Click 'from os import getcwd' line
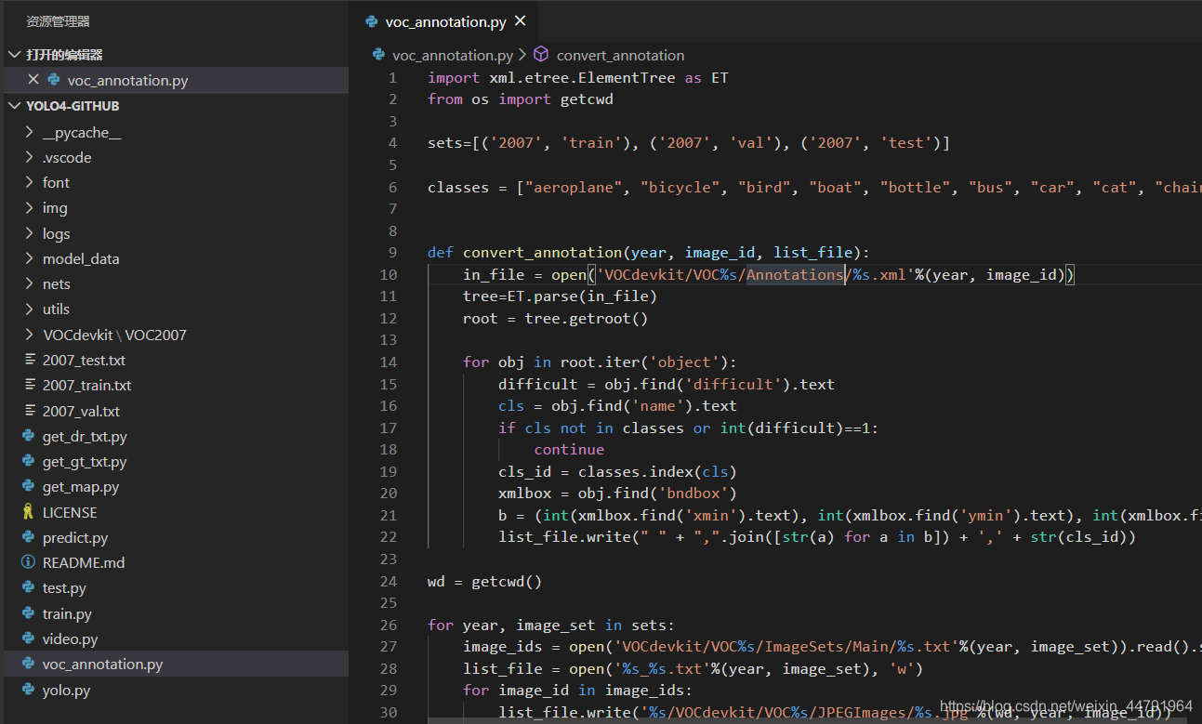This screenshot has width=1202, height=724. point(521,99)
